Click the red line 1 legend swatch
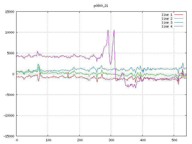 178,15
